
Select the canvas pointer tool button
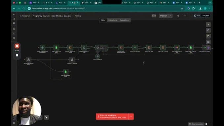tap(46, 117)
